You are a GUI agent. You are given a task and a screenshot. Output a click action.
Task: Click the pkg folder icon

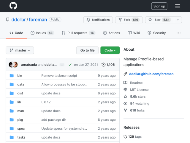click(12, 120)
